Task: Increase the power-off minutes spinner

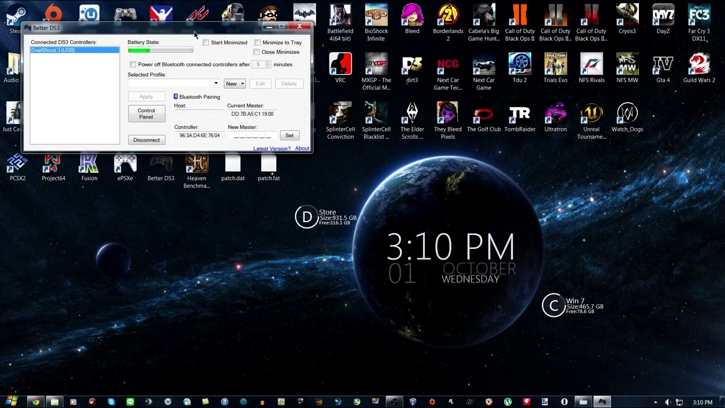Action: click(268, 62)
